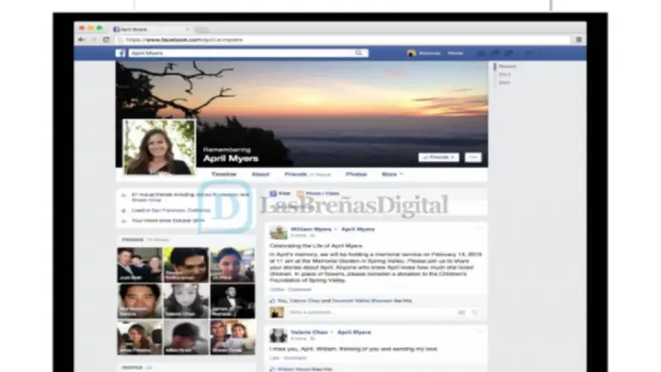Screen dimensions: 661x372
Task: Click the Photo / Video icon in composer
Action: point(300,194)
